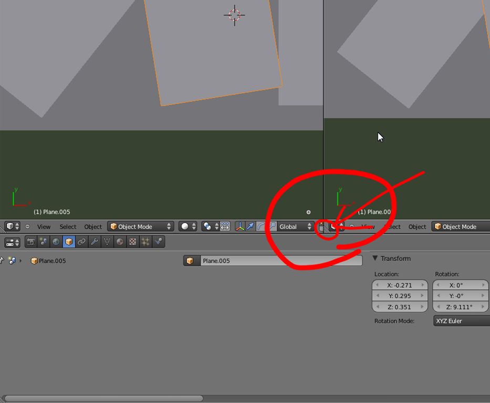This screenshot has height=403, width=490.
Task: Click the "Rotation Mode:" label
Action: (394, 321)
